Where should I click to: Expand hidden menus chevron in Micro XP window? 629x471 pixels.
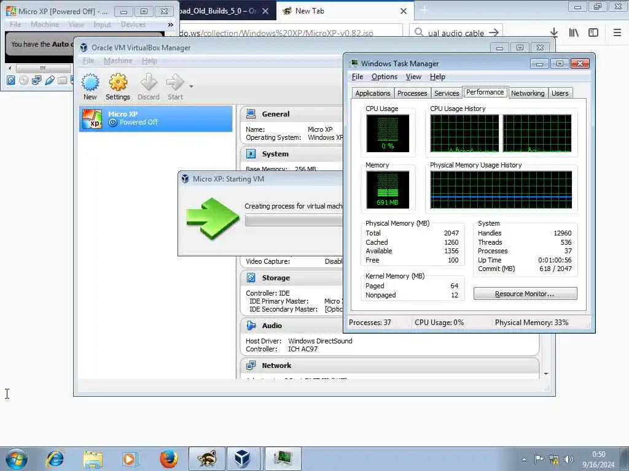tap(171, 25)
